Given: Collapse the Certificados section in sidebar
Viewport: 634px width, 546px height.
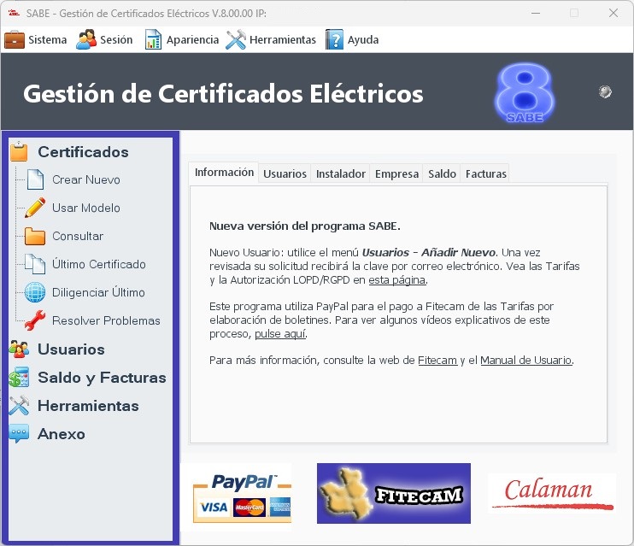Looking at the screenshot, I should tap(83, 152).
